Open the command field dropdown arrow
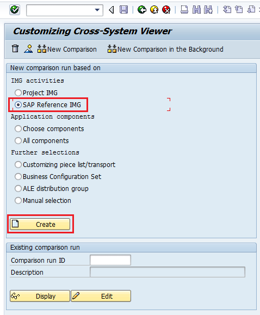Viewport: 260px width, 315px height. click(97, 10)
